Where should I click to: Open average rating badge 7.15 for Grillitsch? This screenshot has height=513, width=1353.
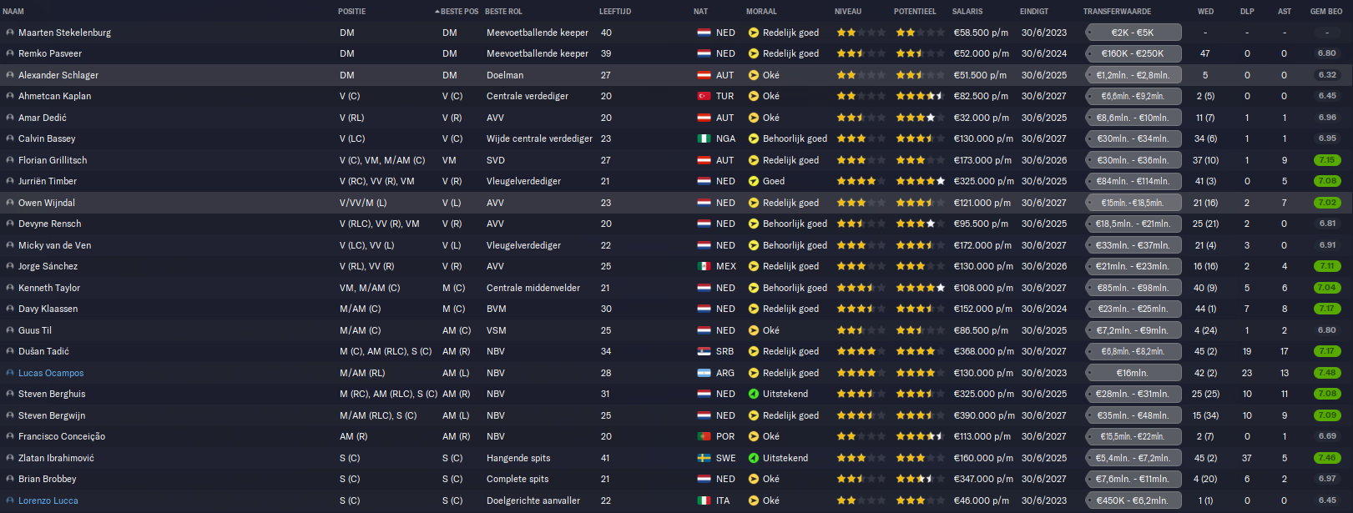tap(1327, 160)
